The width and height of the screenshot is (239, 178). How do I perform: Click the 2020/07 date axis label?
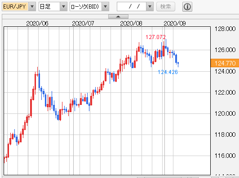tap(83, 23)
